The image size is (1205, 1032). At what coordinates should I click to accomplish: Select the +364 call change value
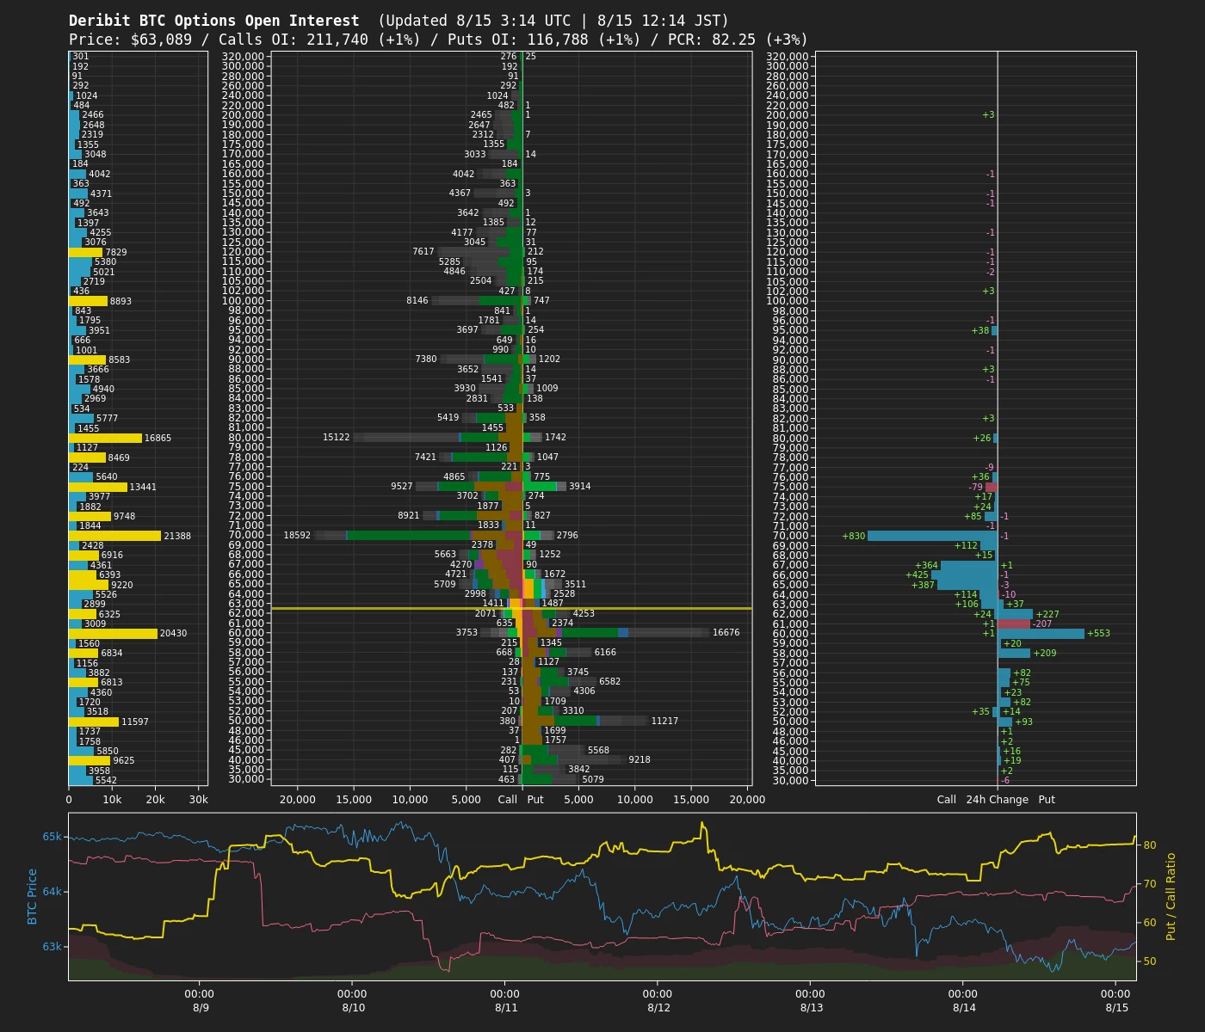[926, 565]
